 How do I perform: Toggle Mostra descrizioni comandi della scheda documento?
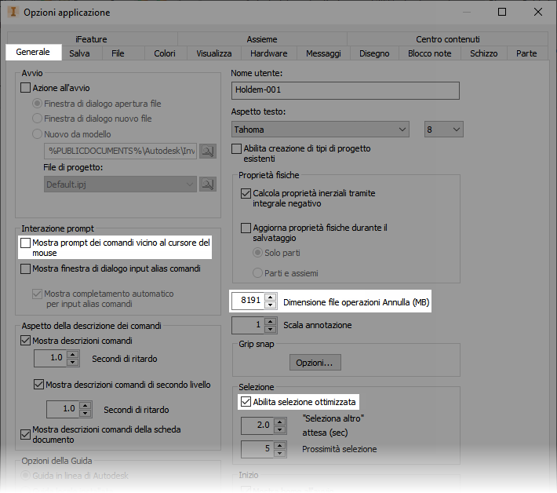tap(25, 434)
